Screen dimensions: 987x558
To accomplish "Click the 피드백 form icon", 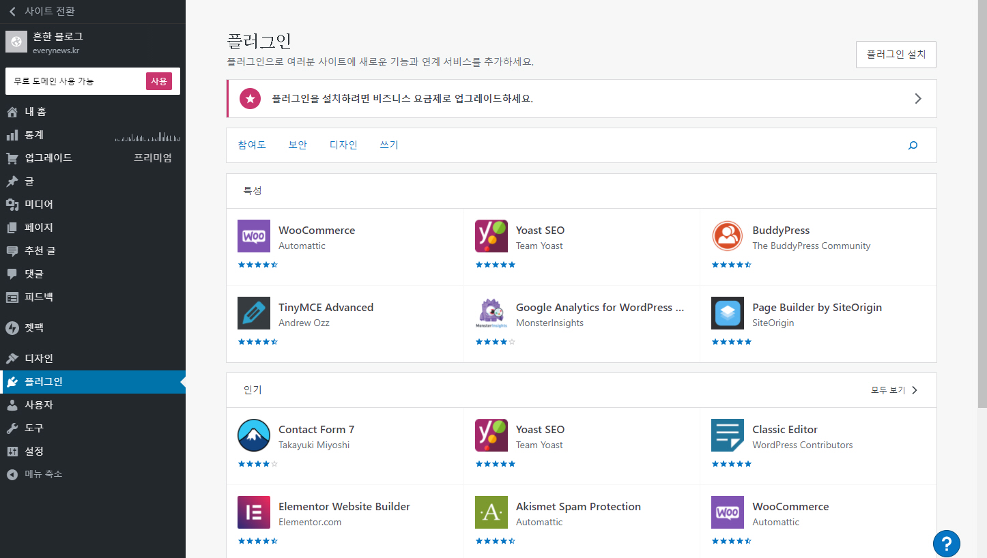I will (x=12, y=297).
